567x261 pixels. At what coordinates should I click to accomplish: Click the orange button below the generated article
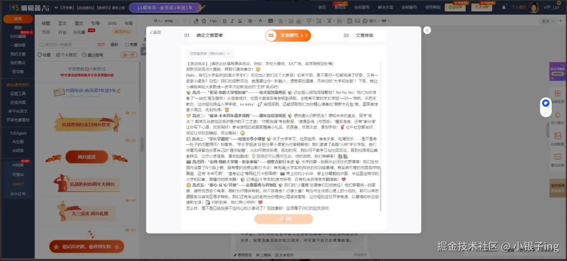click(284, 219)
